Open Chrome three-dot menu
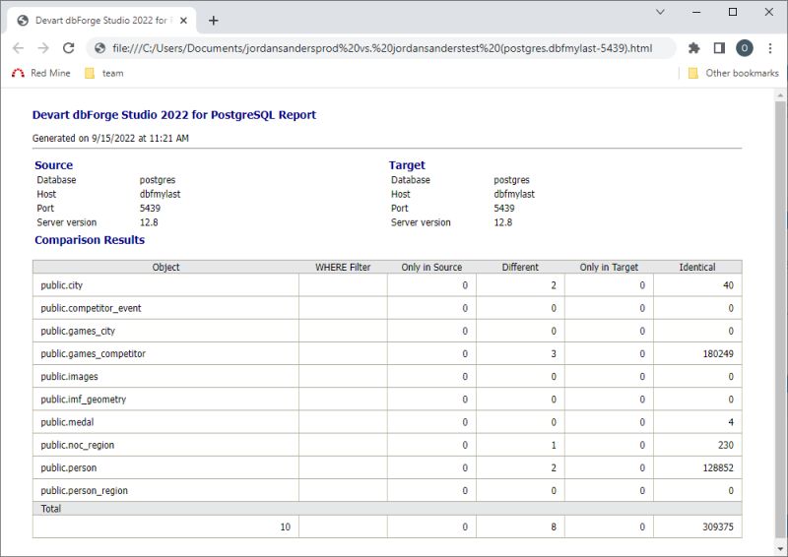 pos(770,48)
